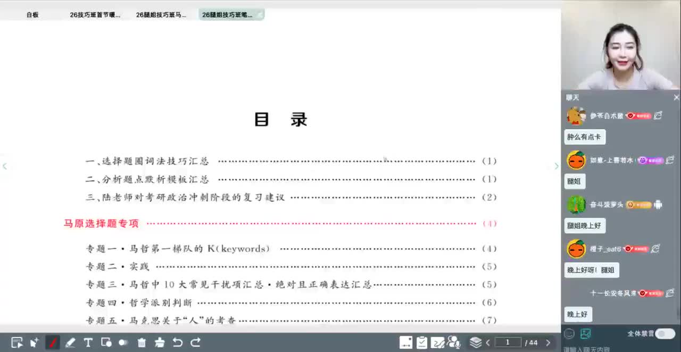Click the purple badge next to 如意-上善若水
This screenshot has width=681, height=352.
(x=650, y=160)
